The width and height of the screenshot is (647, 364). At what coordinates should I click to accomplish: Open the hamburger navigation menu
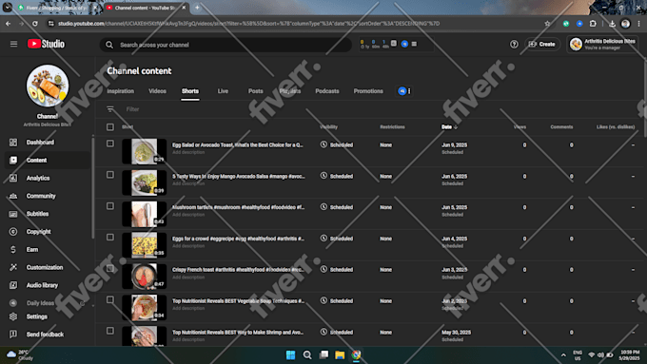(x=13, y=44)
